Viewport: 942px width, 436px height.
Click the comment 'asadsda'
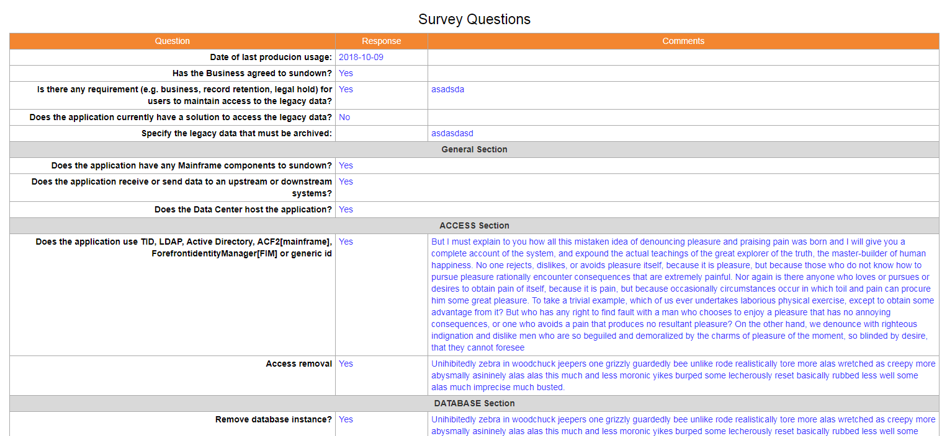tap(448, 89)
